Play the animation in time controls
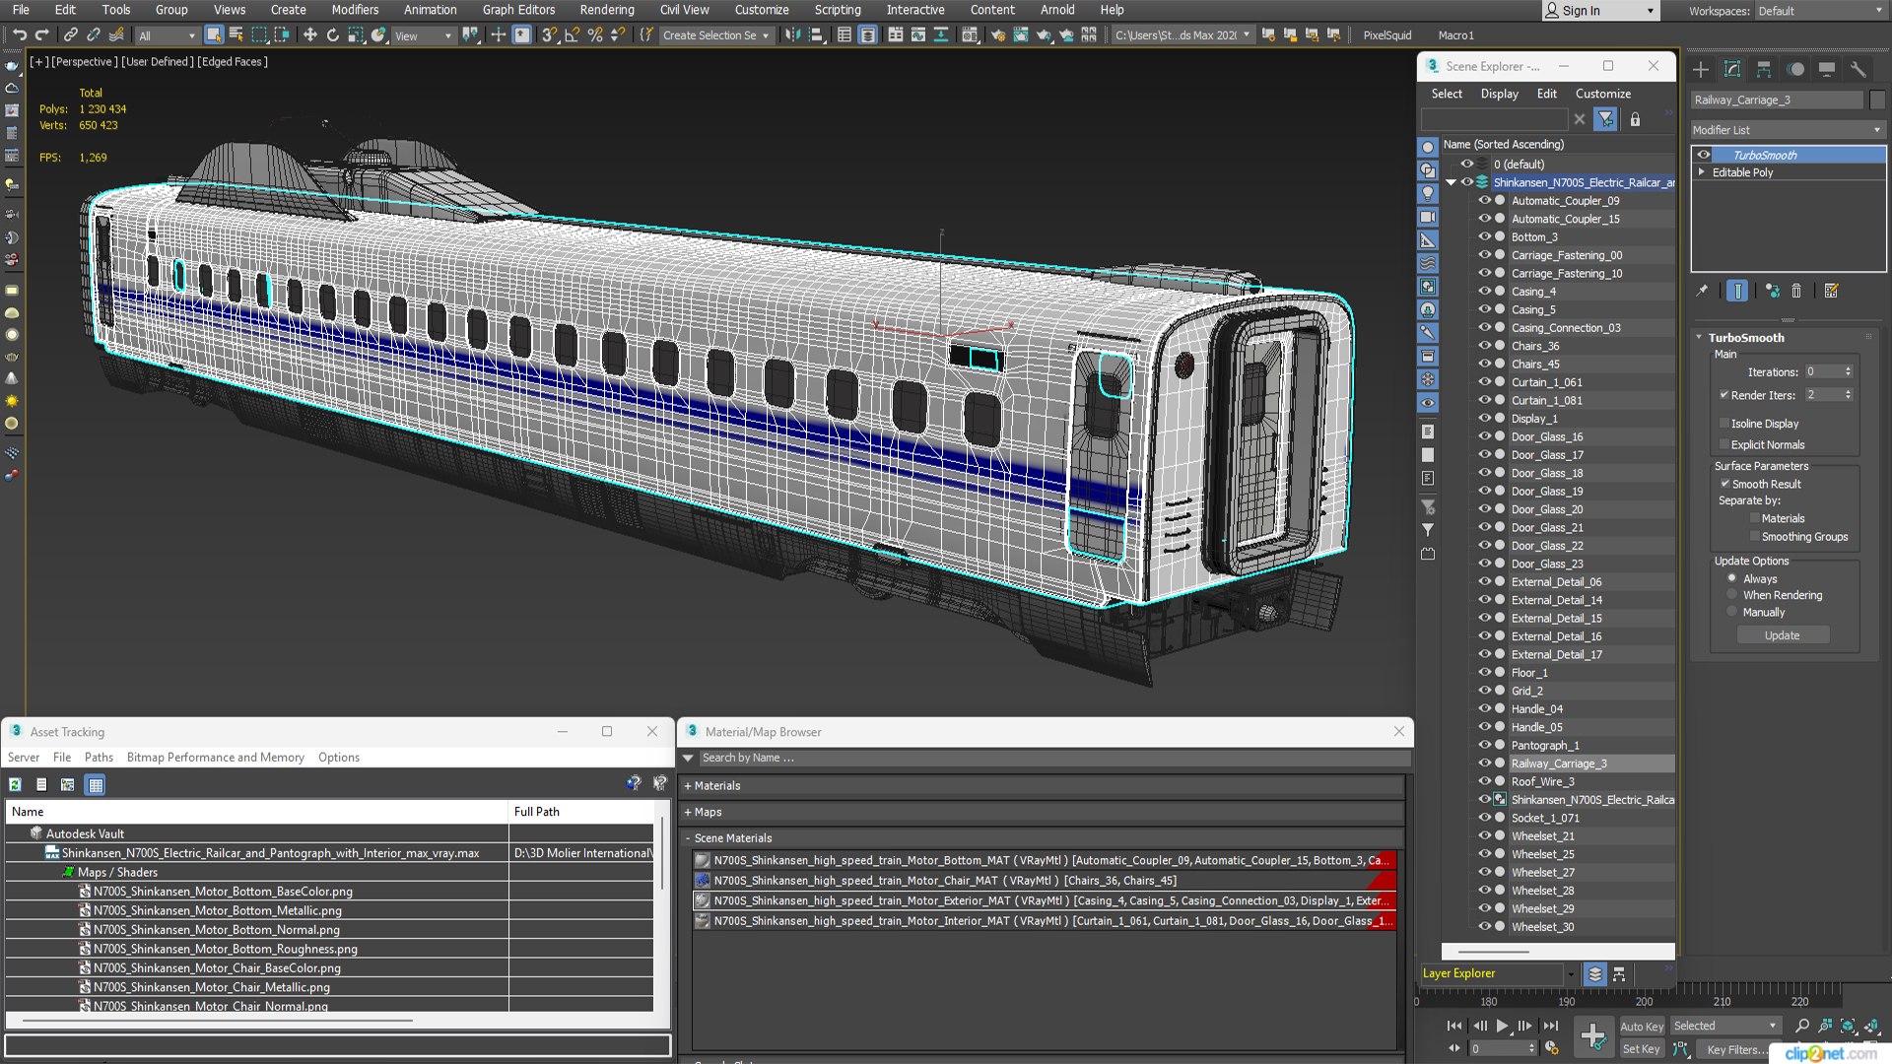Image resolution: width=1892 pixels, height=1064 pixels. click(x=1502, y=1026)
